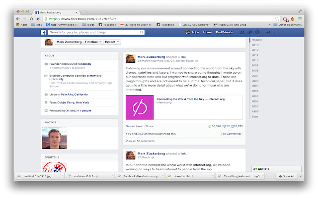
Task: Click Home in Facebook header
Action: pos(207,32)
